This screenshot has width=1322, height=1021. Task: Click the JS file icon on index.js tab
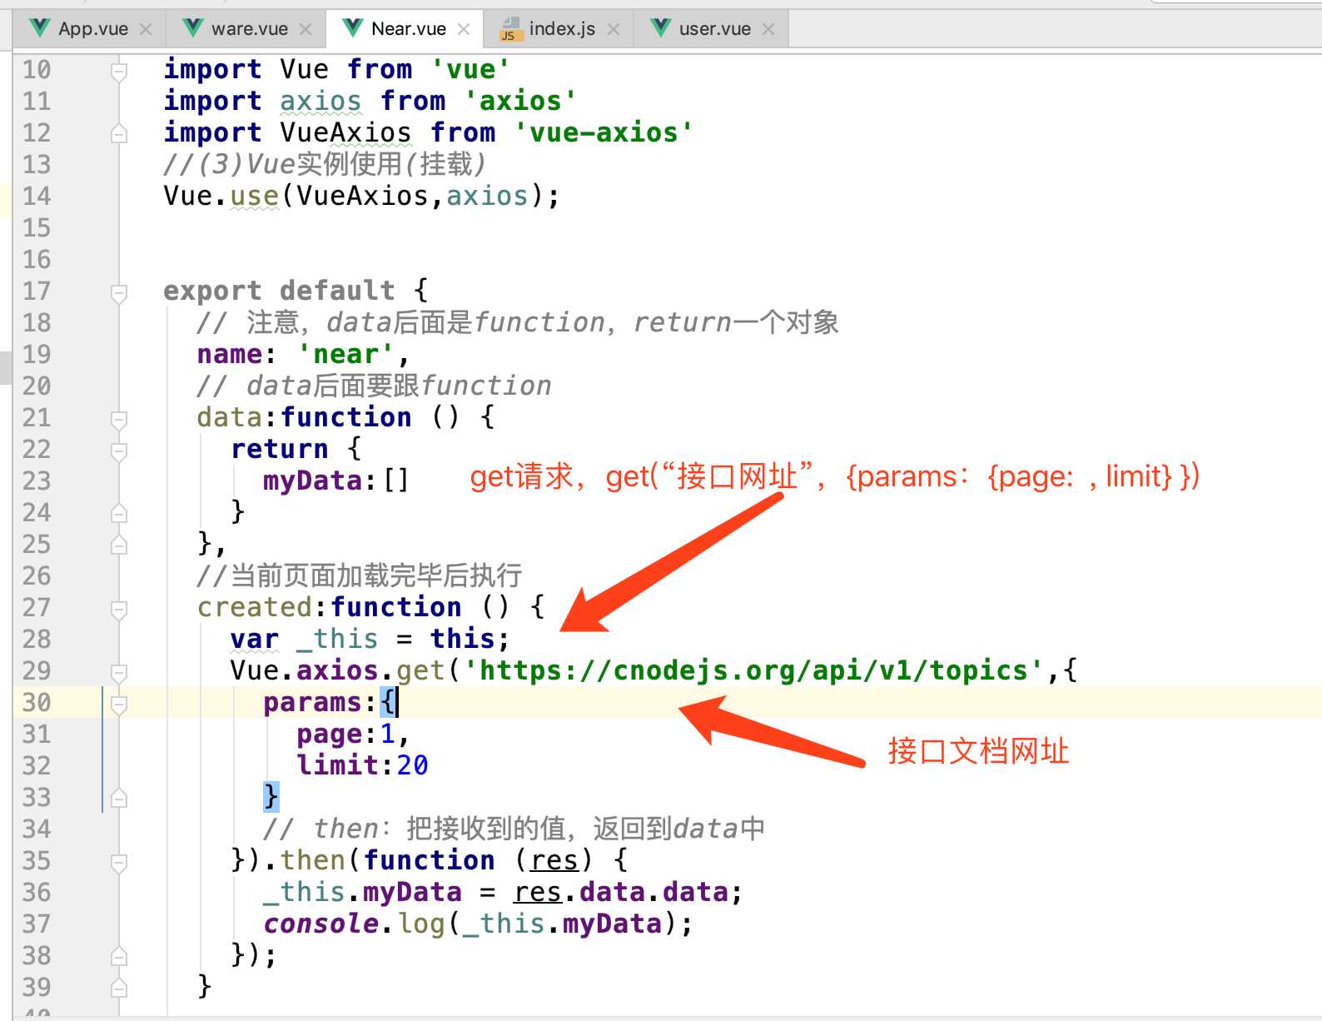[x=509, y=29]
